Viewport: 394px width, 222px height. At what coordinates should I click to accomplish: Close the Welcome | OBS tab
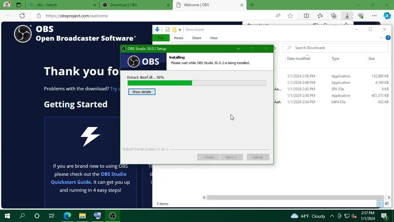click(x=242, y=5)
